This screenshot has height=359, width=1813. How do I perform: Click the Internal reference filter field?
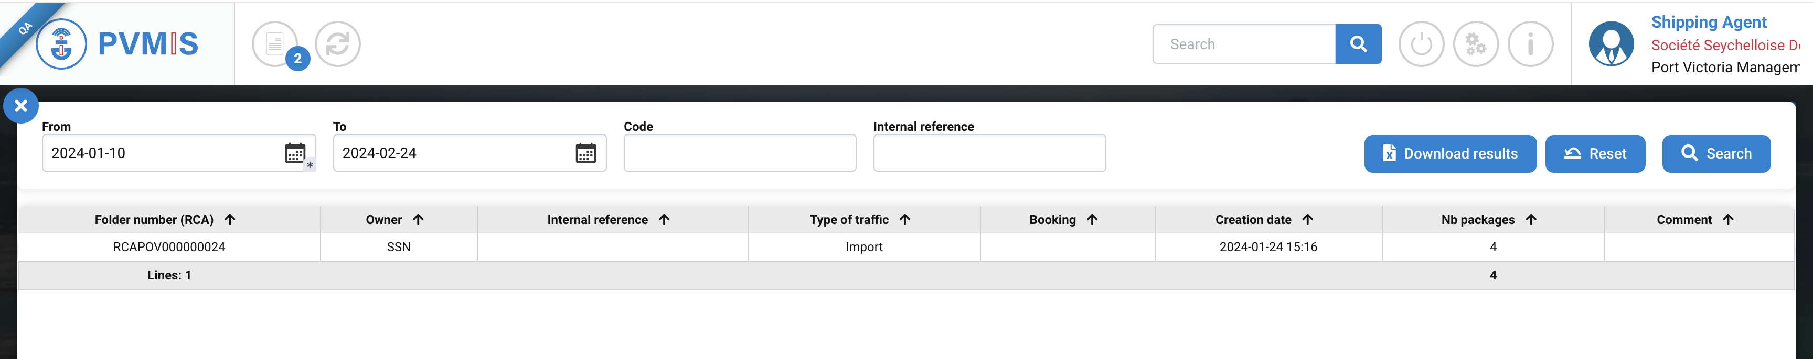point(989,153)
